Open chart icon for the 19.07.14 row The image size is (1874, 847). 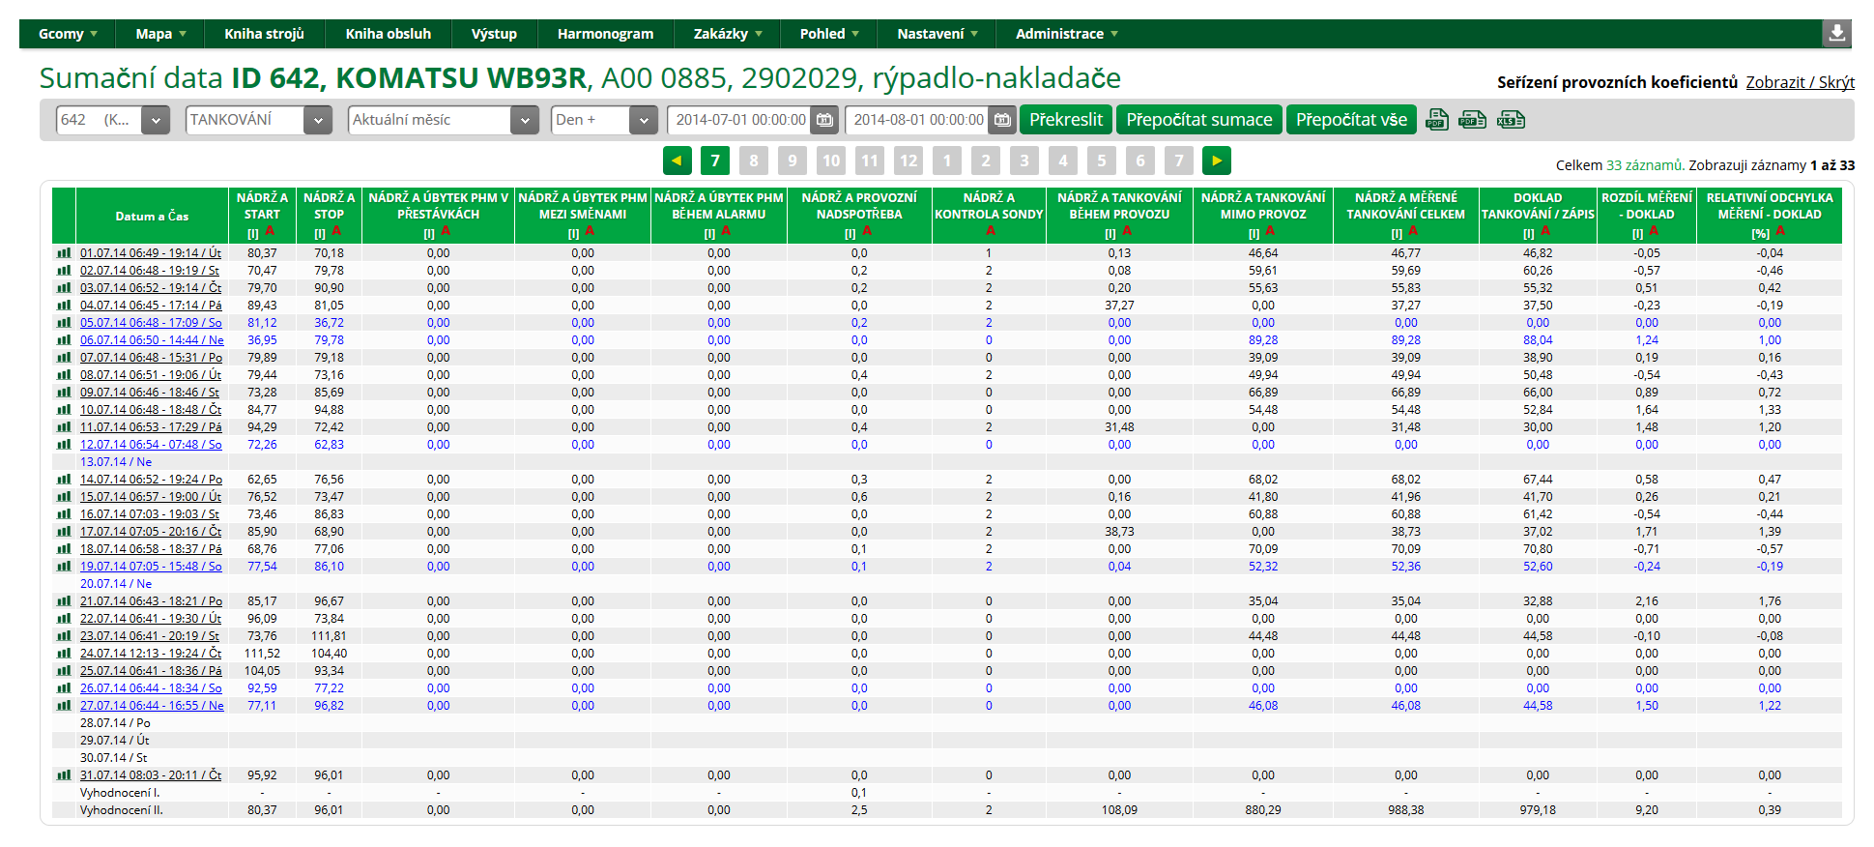64,567
